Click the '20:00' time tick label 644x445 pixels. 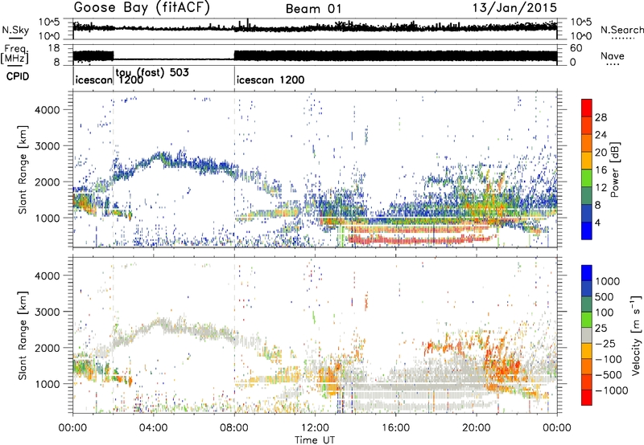tap(476, 428)
